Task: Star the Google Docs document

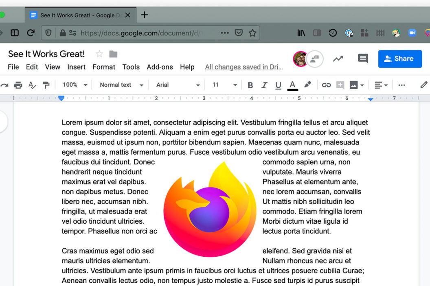Action: coord(99,54)
